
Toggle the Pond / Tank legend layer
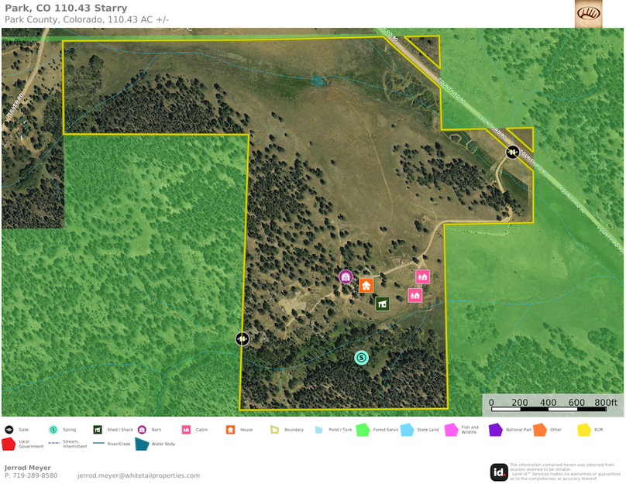(x=318, y=429)
